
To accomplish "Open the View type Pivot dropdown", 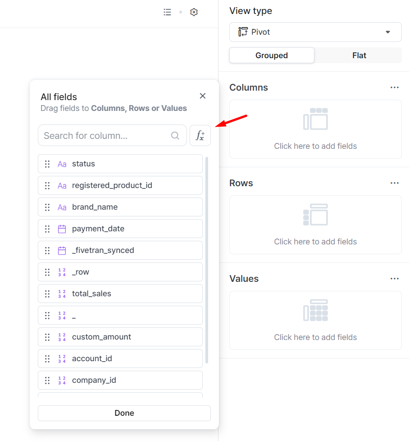I will (315, 32).
